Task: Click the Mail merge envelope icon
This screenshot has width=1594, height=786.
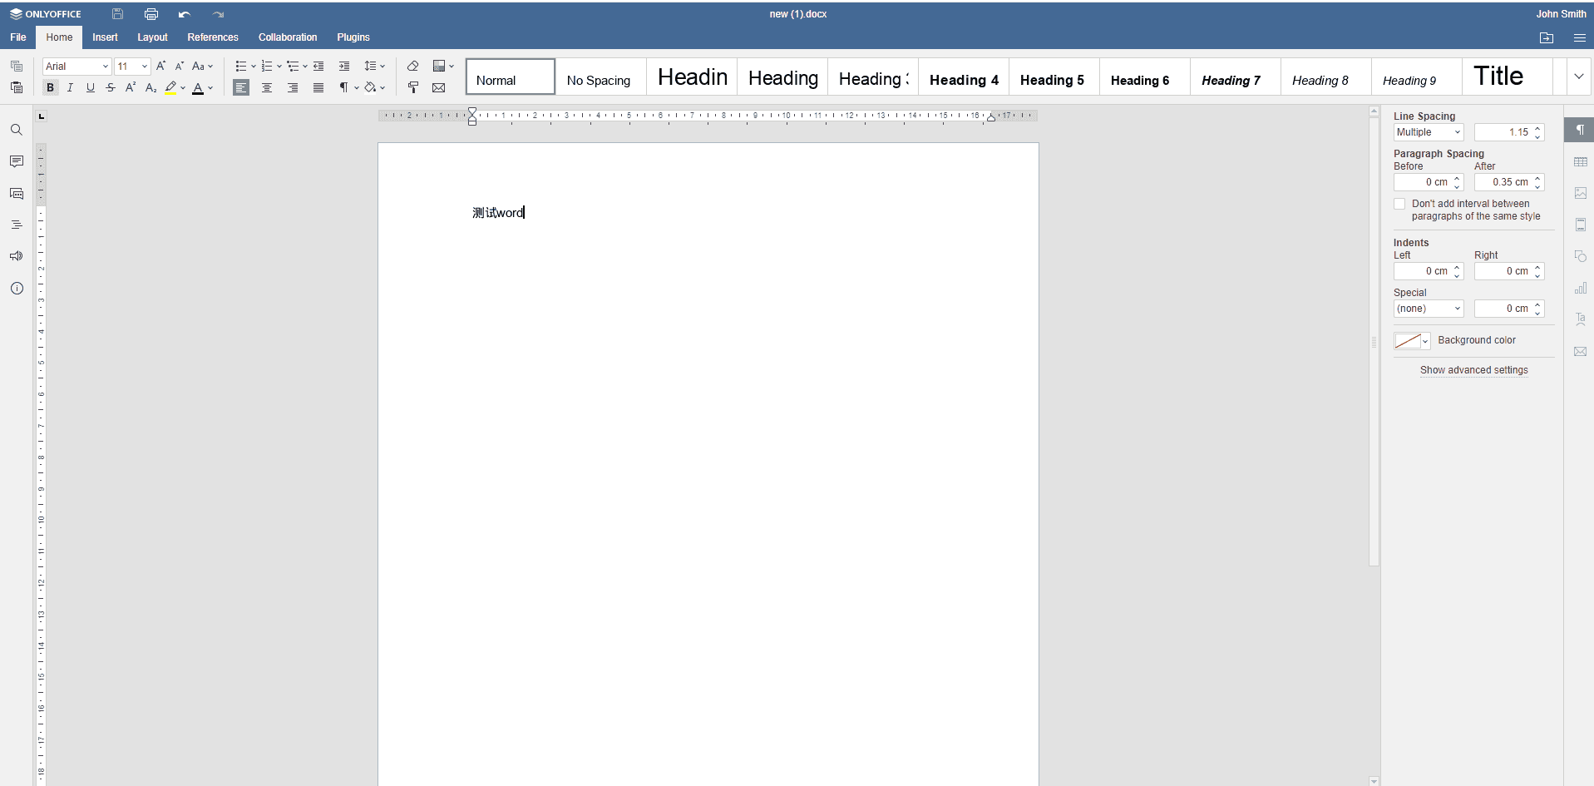Action: coord(438,87)
